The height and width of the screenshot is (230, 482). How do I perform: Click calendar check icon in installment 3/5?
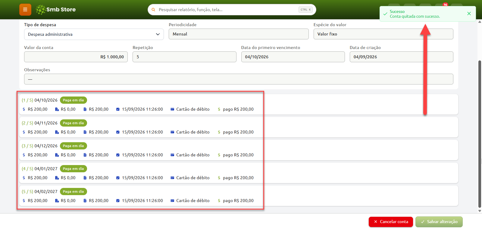[118, 155]
